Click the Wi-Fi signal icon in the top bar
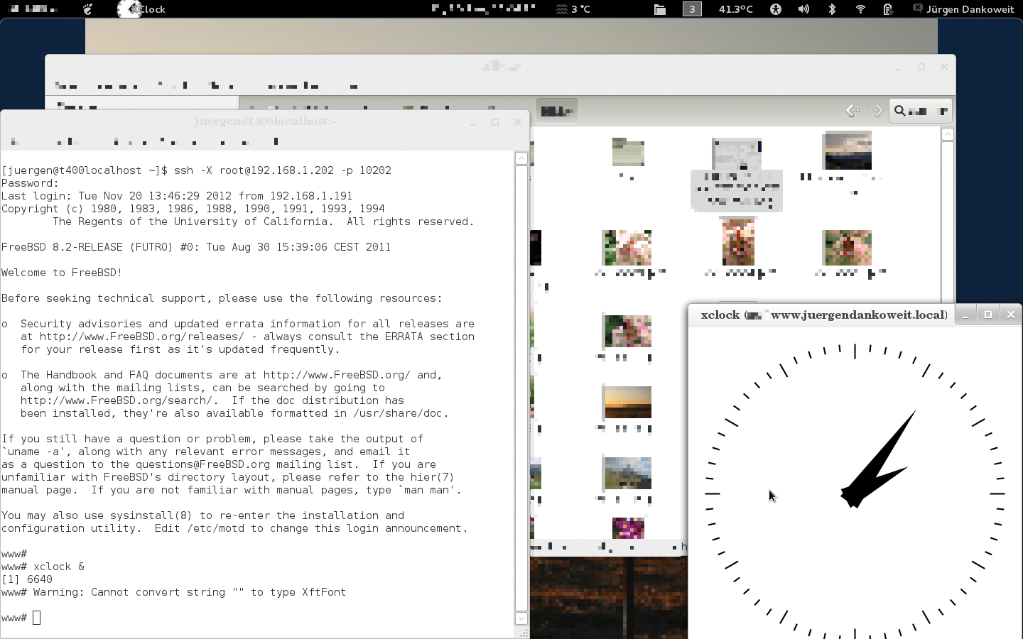 tap(860, 9)
